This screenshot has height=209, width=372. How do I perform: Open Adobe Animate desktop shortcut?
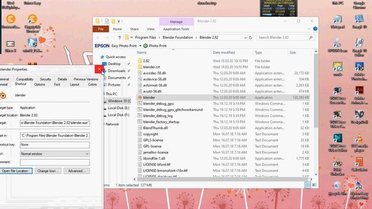359,95
